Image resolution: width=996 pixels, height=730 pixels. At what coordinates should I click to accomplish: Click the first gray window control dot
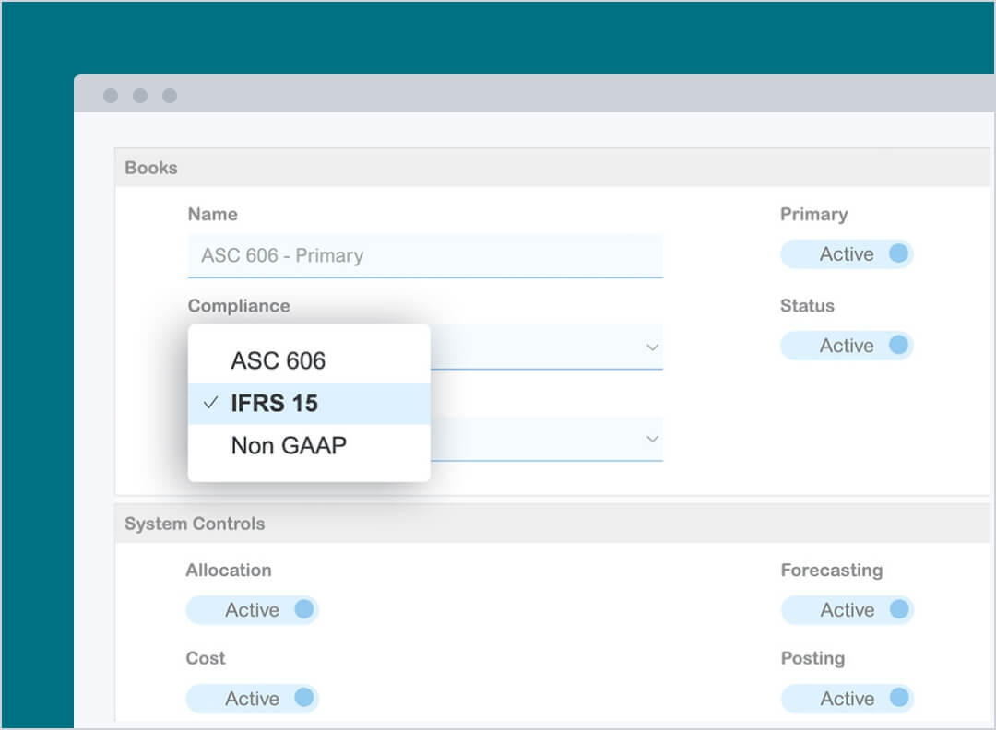coord(111,96)
